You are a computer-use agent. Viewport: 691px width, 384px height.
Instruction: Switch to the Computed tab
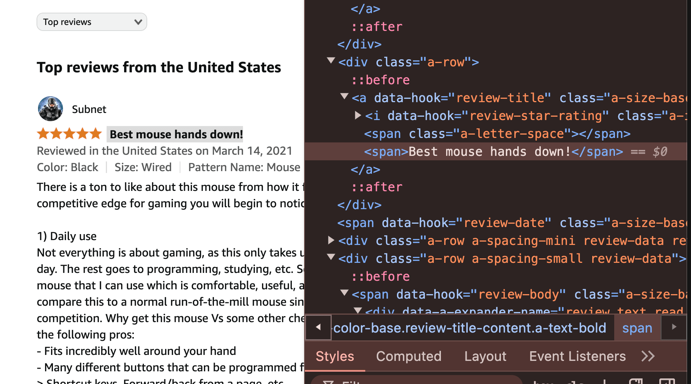[x=408, y=356]
